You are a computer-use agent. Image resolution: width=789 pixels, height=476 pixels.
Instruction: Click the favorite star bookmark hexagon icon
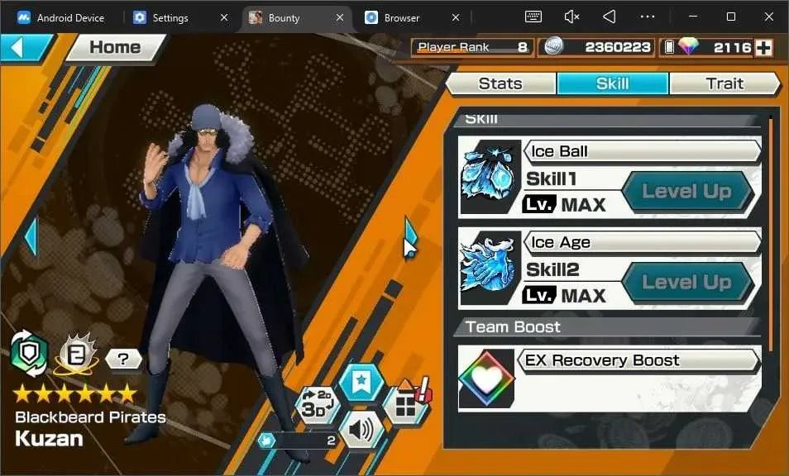pyautogui.click(x=361, y=383)
